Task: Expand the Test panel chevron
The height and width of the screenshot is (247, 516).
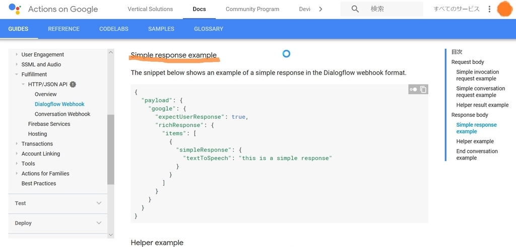Action: click(x=99, y=203)
